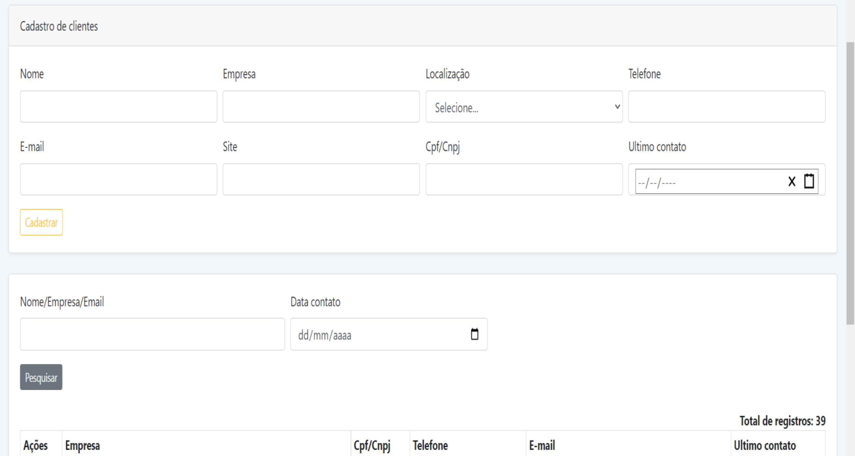Click the Data contato date text
Image resolution: width=855 pixels, height=456 pixels.
[324, 335]
